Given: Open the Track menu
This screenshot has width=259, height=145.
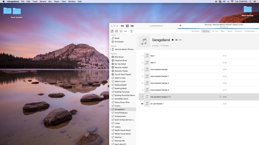Looking at the screenshot, I should click(35, 2).
